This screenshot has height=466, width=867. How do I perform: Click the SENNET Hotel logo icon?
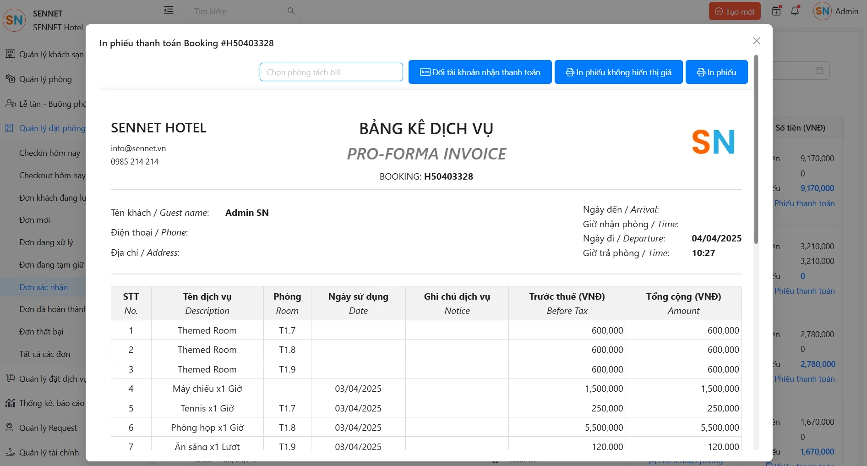tap(14, 20)
